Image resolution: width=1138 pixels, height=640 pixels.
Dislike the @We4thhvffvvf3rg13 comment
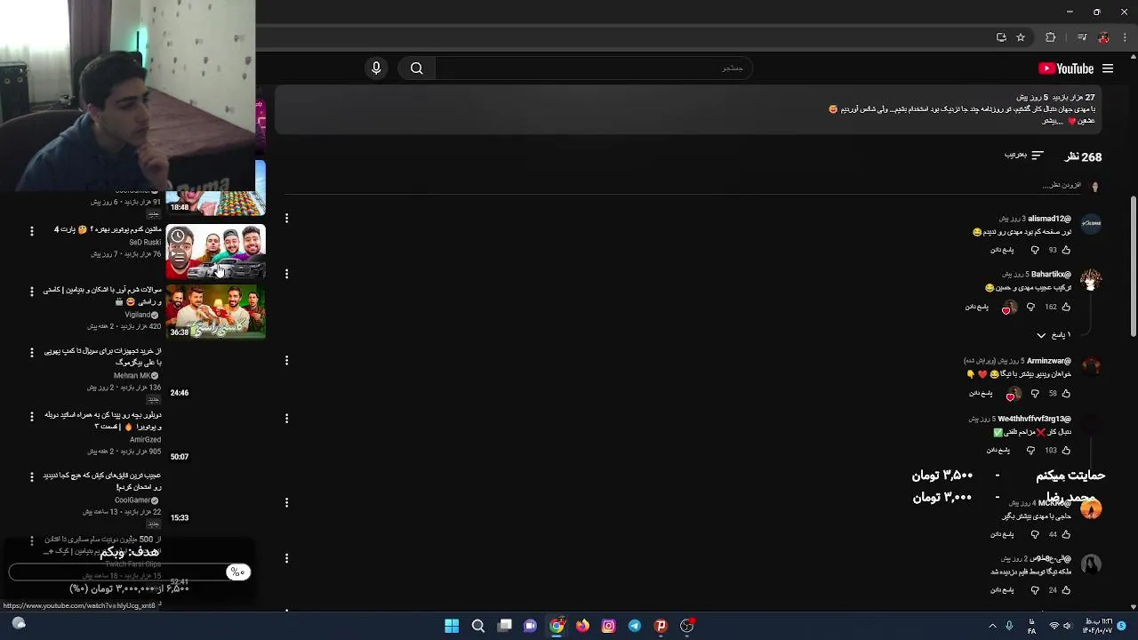[x=1031, y=450]
